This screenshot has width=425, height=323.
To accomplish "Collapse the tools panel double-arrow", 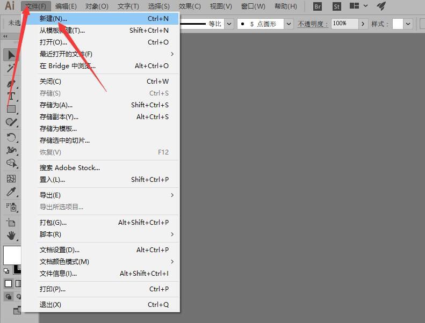I will click(x=5, y=36).
